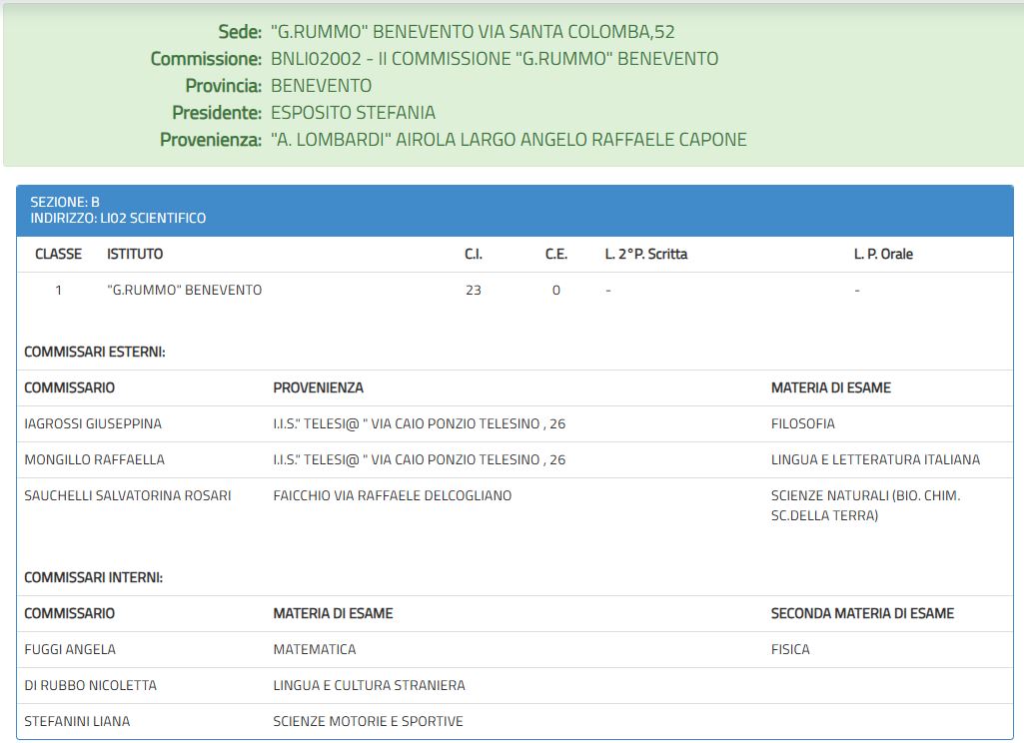The width and height of the screenshot is (1024, 743).
Task: Select LINGUA E LETTERATURA ITALIANA cell
Action: pos(875,459)
